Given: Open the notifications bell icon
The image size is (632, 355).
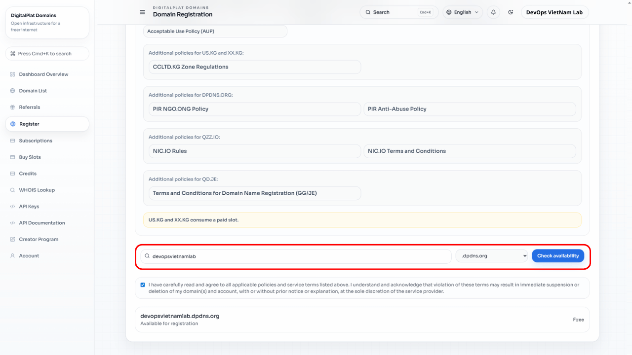Looking at the screenshot, I should [493, 12].
